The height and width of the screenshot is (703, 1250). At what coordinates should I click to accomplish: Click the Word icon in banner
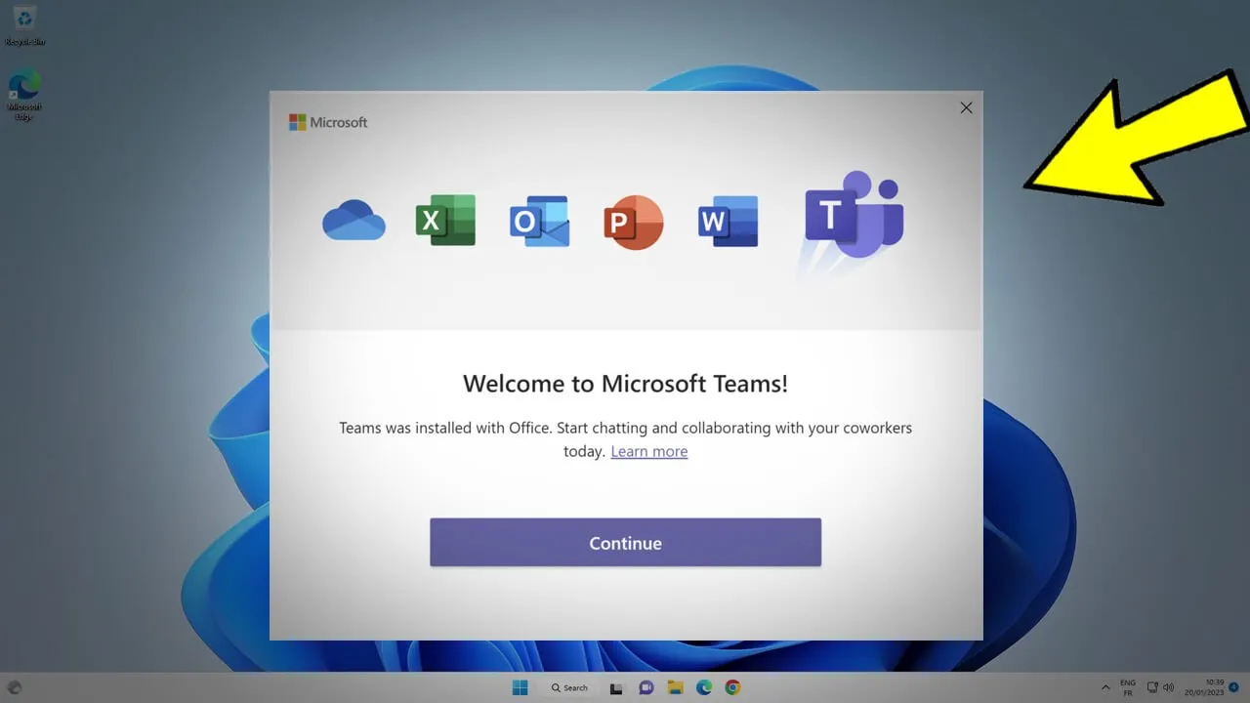click(x=728, y=221)
